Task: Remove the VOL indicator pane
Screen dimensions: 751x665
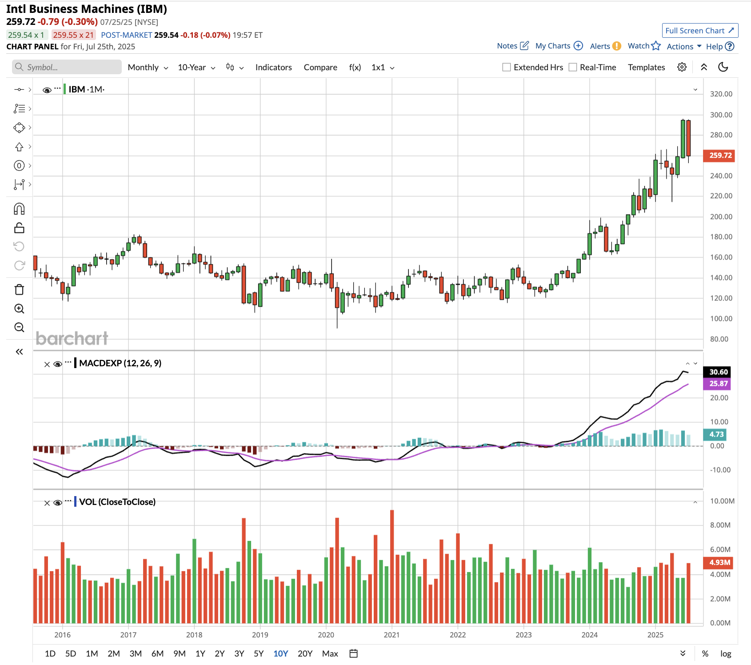Action: 47,503
